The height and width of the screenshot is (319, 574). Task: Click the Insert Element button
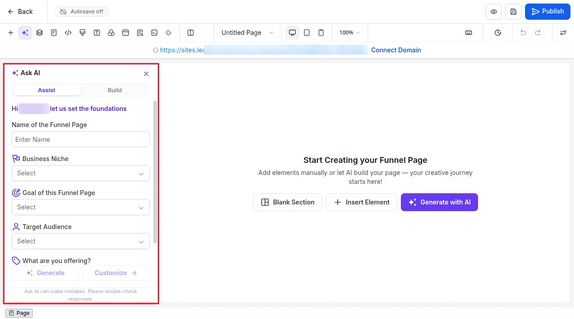[x=361, y=202]
